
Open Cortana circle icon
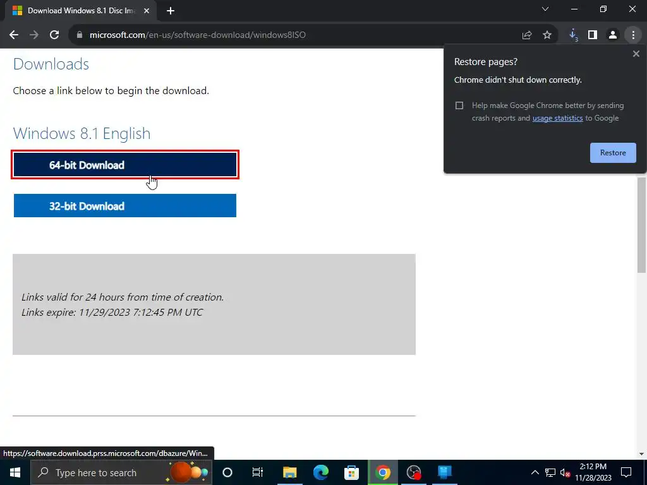227,472
